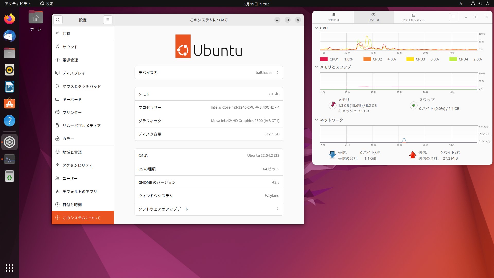The height and width of the screenshot is (278, 494).
Task: Open the clock and calendar menu
Action: tap(257, 4)
